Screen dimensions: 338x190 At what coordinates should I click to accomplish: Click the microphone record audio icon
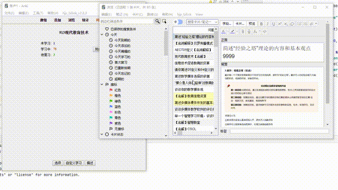(249, 32)
